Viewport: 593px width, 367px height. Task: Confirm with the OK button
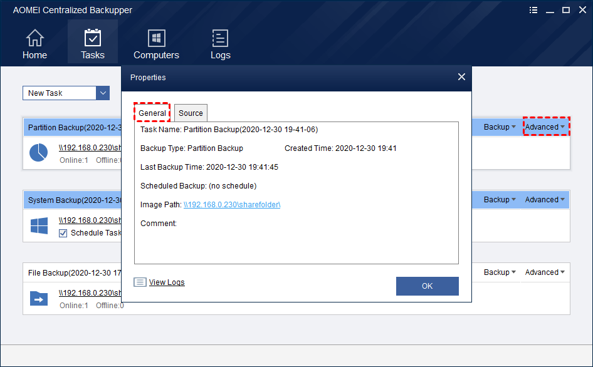(x=428, y=286)
